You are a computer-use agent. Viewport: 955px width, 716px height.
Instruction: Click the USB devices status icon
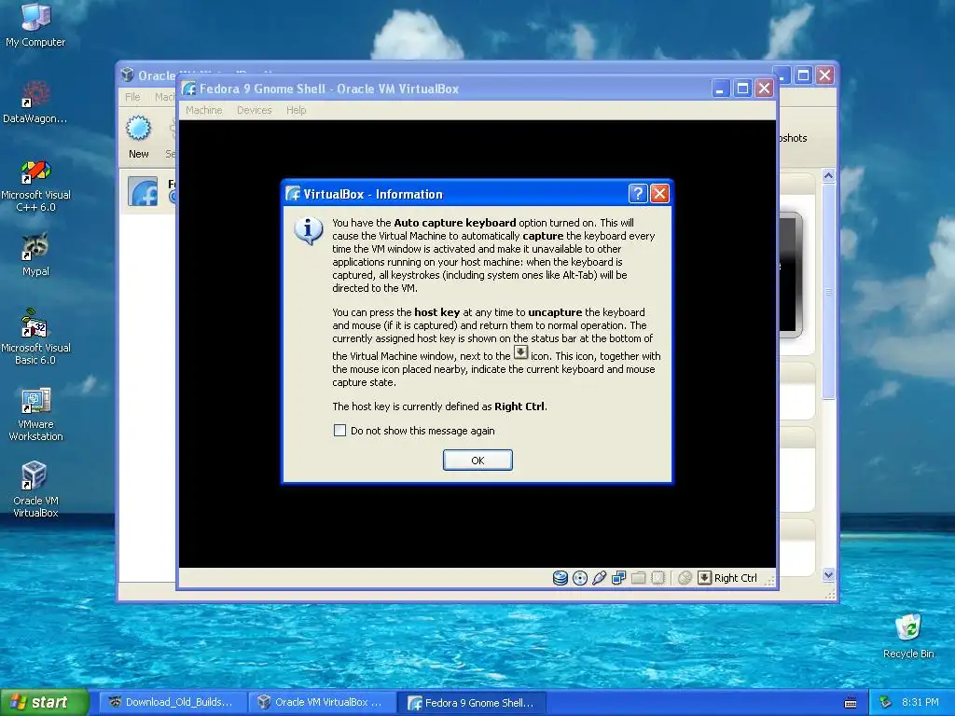(600, 578)
